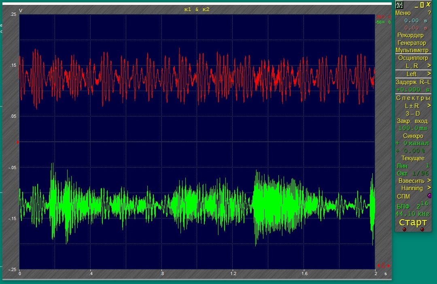Select the Осциллогр mode
The image size is (437, 284).
click(x=413, y=58)
